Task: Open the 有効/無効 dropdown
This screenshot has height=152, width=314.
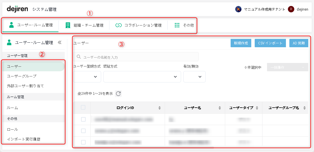Action: click(x=194, y=77)
